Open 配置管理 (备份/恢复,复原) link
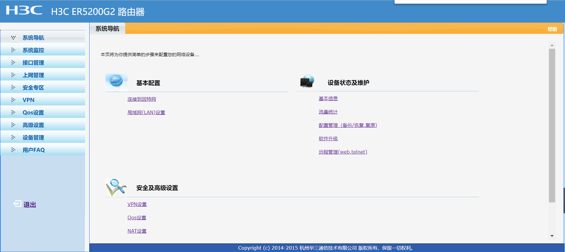565x252 pixels. (348, 125)
